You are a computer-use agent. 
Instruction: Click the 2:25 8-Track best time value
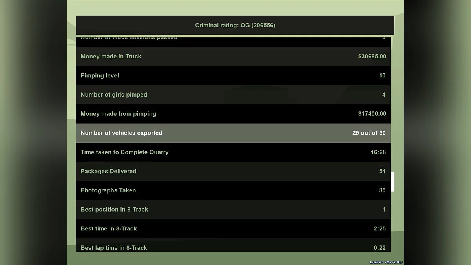(x=380, y=228)
